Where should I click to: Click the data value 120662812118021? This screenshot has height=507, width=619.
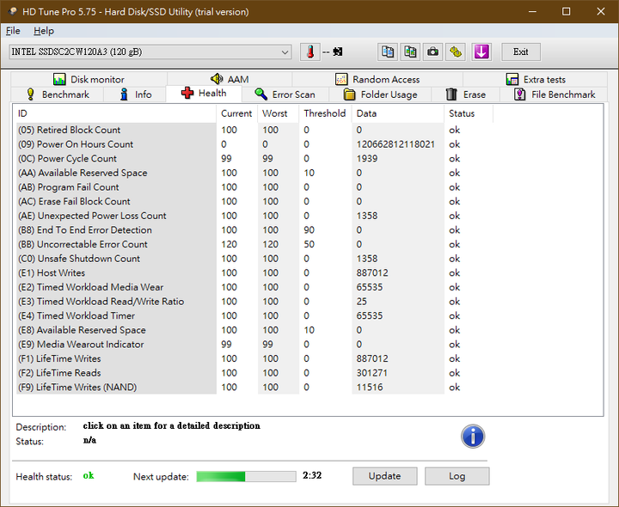pyautogui.click(x=395, y=144)
